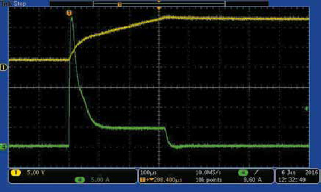Select the 100µs horizontal timebase readout
The width and height of the screenshot is (321, 192).
(x=148, y=173)
